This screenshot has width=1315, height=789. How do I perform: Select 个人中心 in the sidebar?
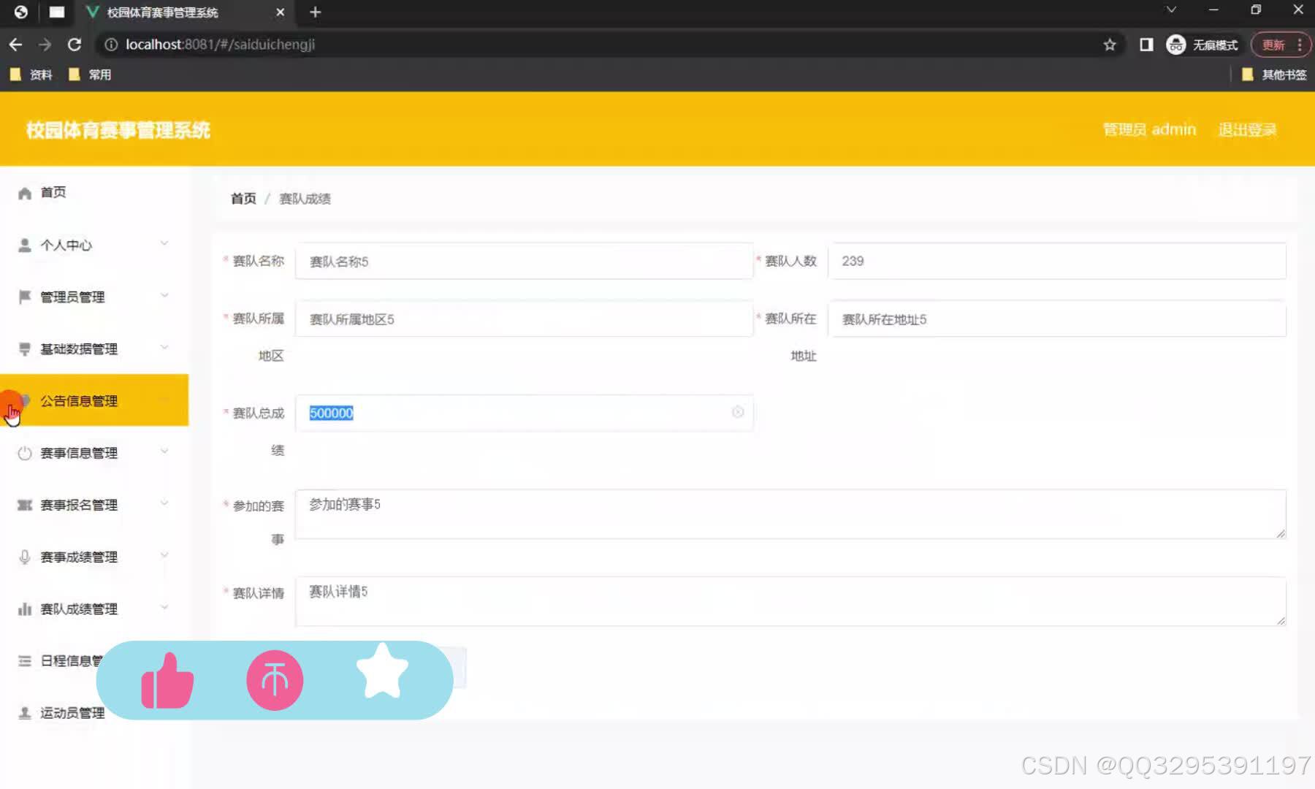tap(94, 245)
